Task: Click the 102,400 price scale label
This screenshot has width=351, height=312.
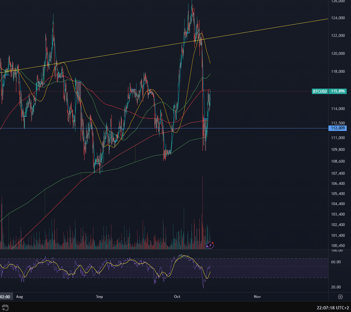Action: pos(338,225)
